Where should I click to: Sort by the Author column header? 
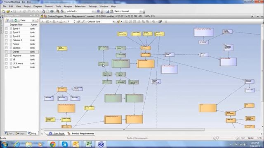pos(34,25)
